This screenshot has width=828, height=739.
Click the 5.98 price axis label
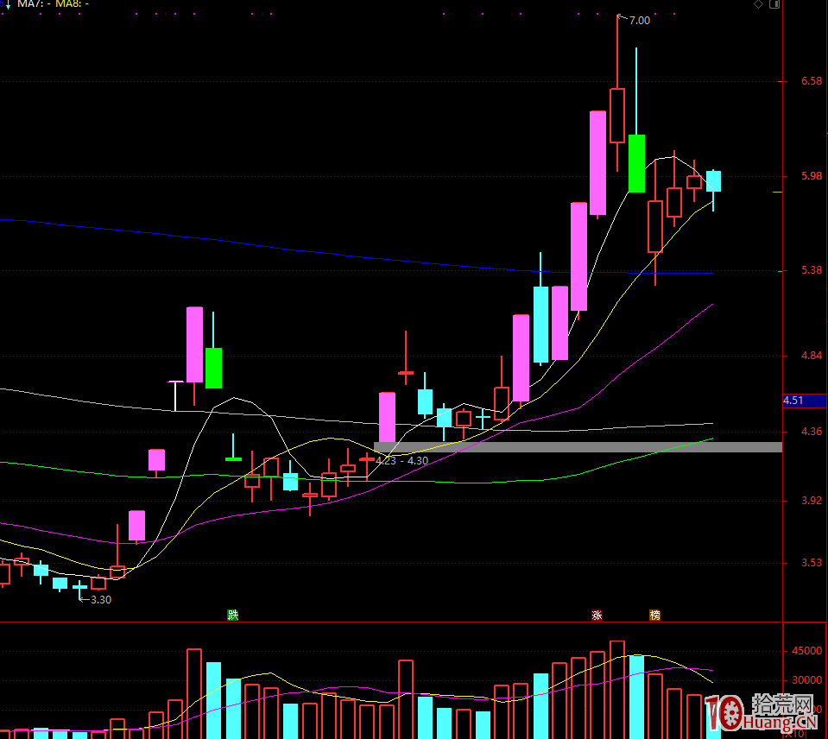coord(812,176)
